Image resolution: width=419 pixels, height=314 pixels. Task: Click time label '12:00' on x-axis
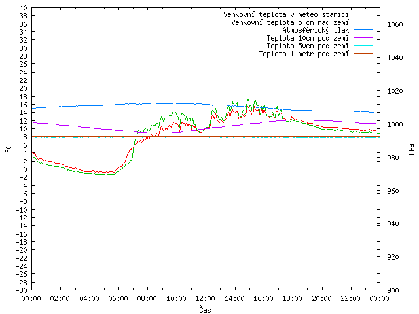(205, 298)
